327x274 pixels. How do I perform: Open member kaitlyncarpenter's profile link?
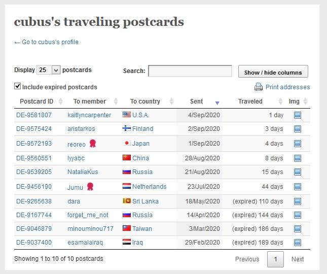89,115
